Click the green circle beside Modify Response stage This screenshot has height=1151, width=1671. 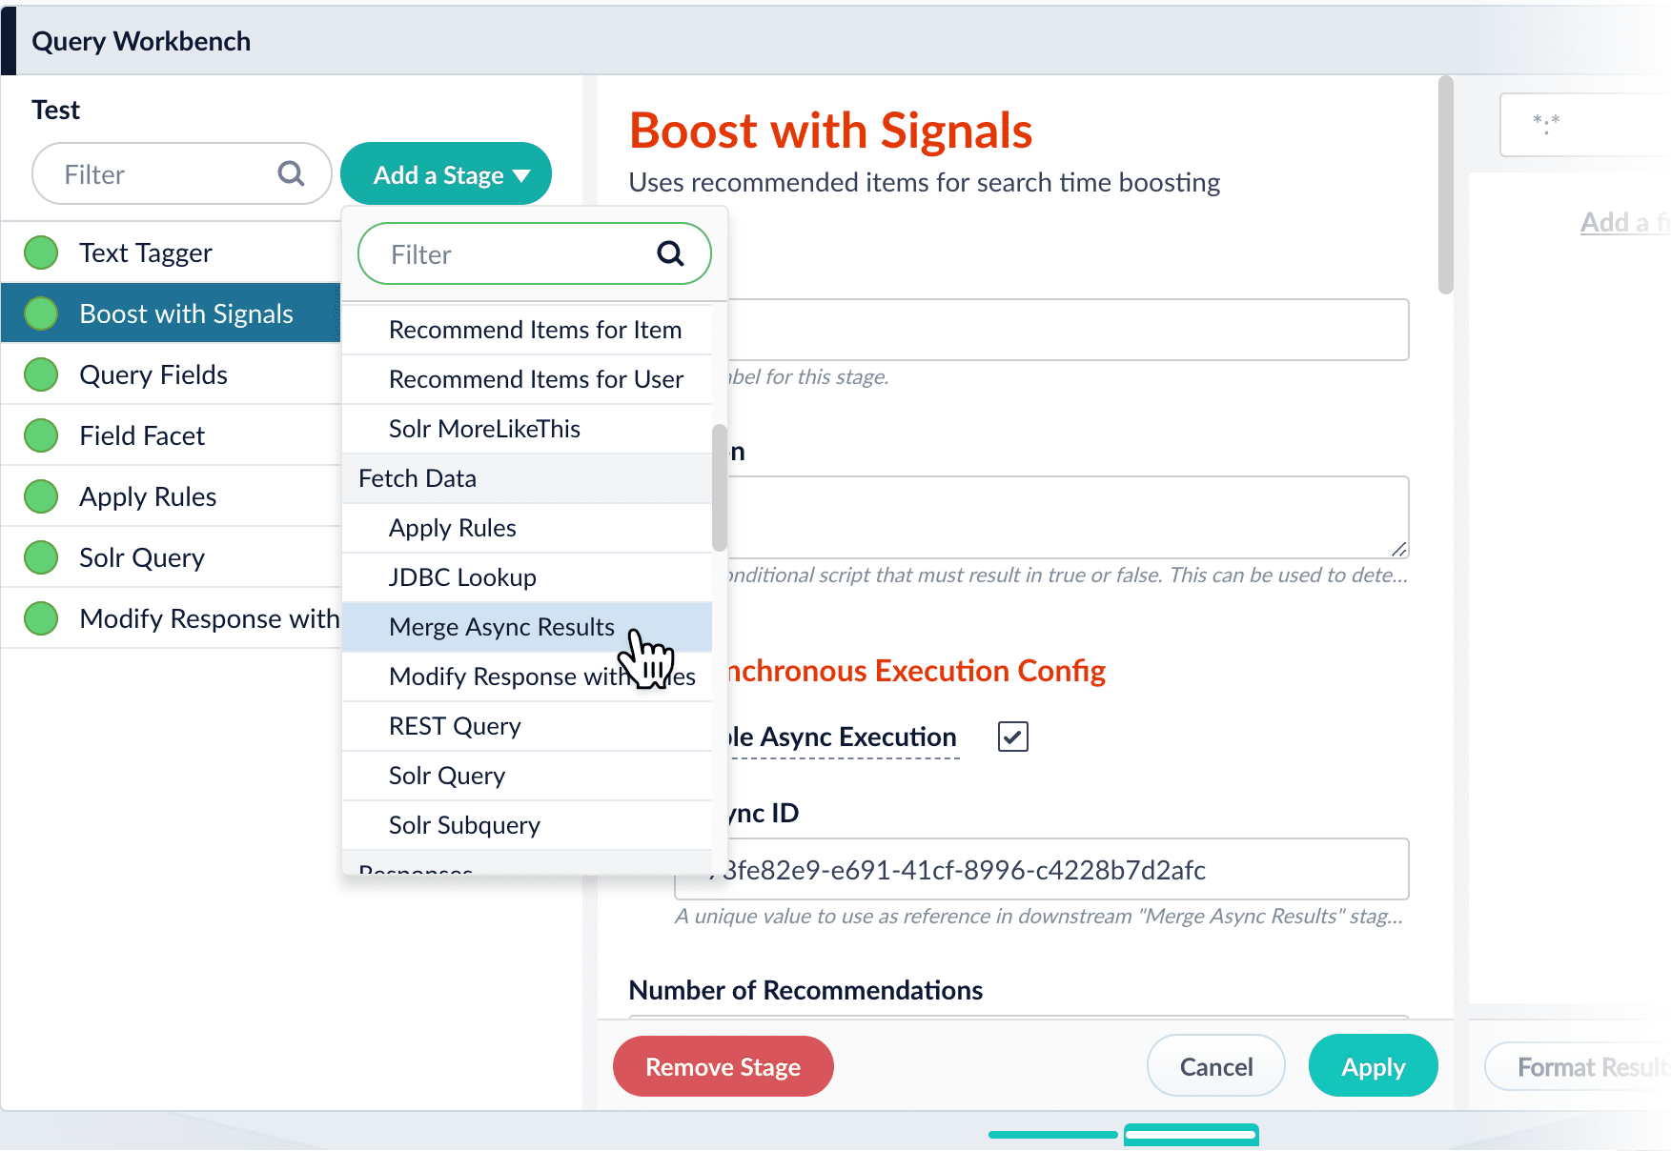(x=40, y=618)
